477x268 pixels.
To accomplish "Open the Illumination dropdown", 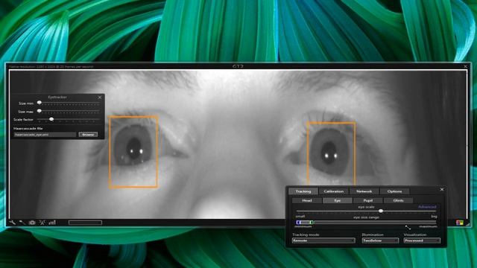I will tap(380, 240).
